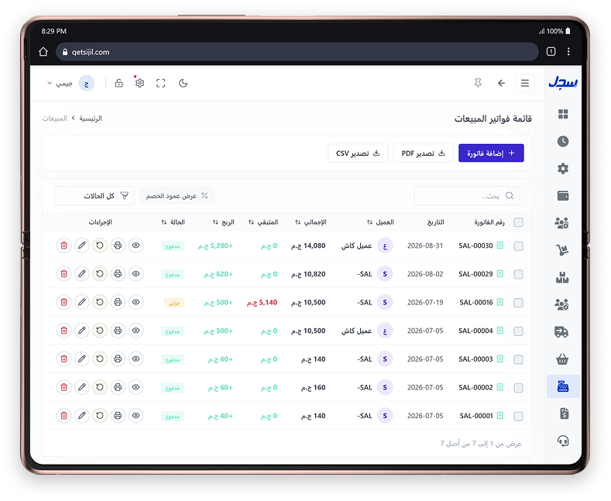Screen dimensions: 611x501
Task: Toggle dark mode moon icon
Action: coord(183,83)
